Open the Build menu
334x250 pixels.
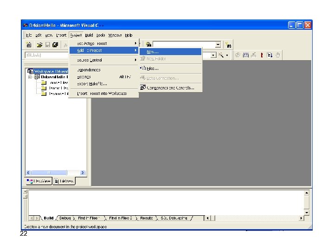point(89,35)
